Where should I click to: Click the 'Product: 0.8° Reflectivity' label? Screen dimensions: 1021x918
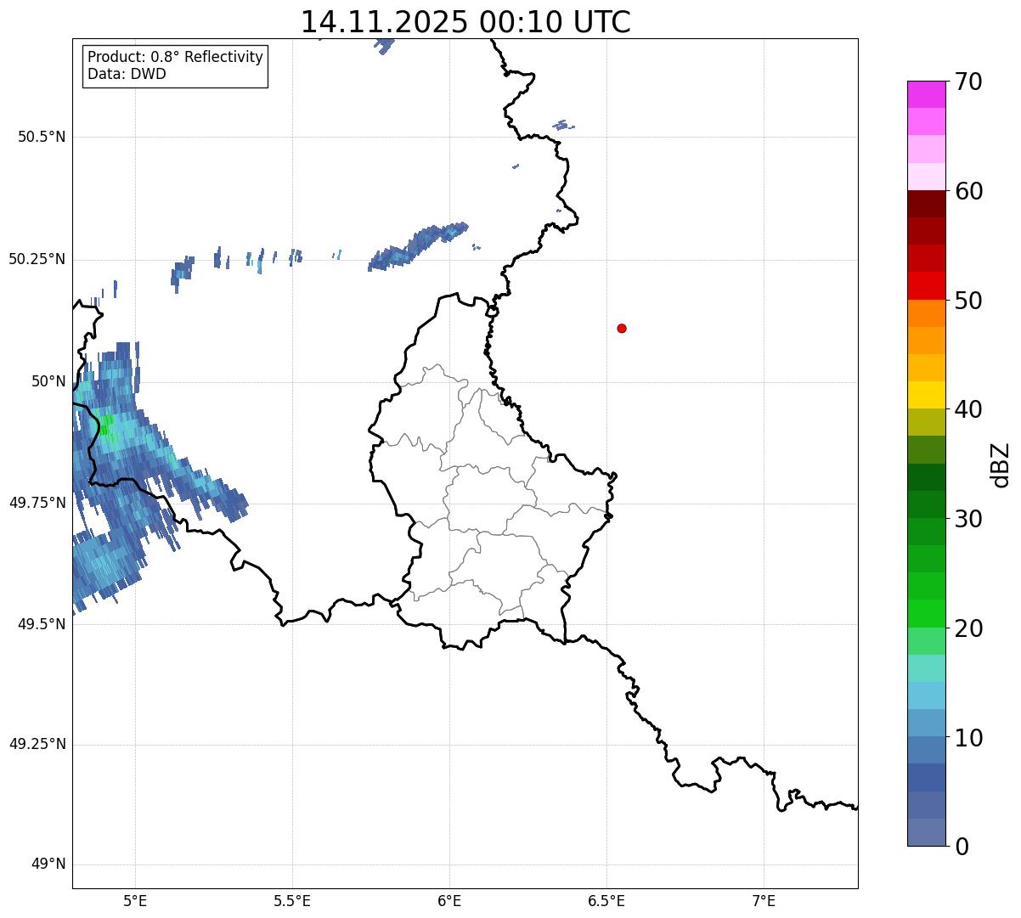(x=176, y=57)
